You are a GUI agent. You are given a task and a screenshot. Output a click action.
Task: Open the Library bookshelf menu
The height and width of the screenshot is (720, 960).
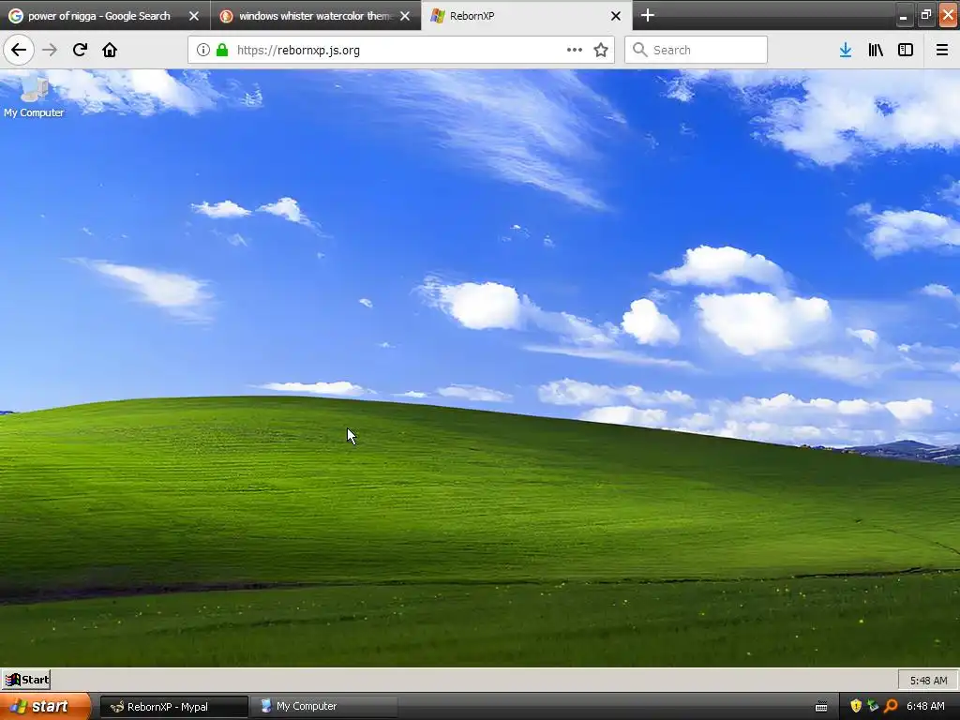click(x=876, y=51)
